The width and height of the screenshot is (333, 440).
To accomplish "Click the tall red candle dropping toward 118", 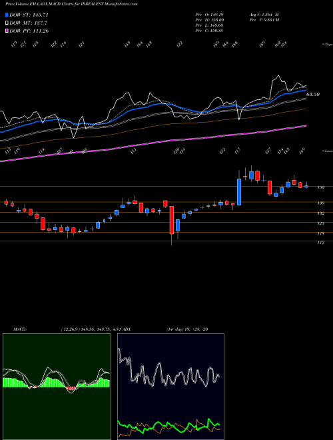I will tap(172, 220).
